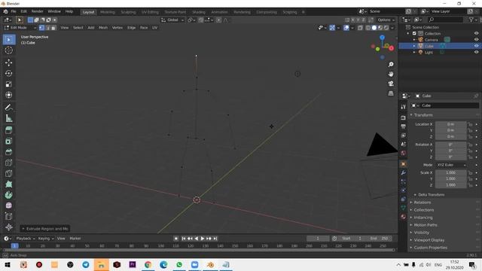Enable vertex select mode

[x=41, y=28]
